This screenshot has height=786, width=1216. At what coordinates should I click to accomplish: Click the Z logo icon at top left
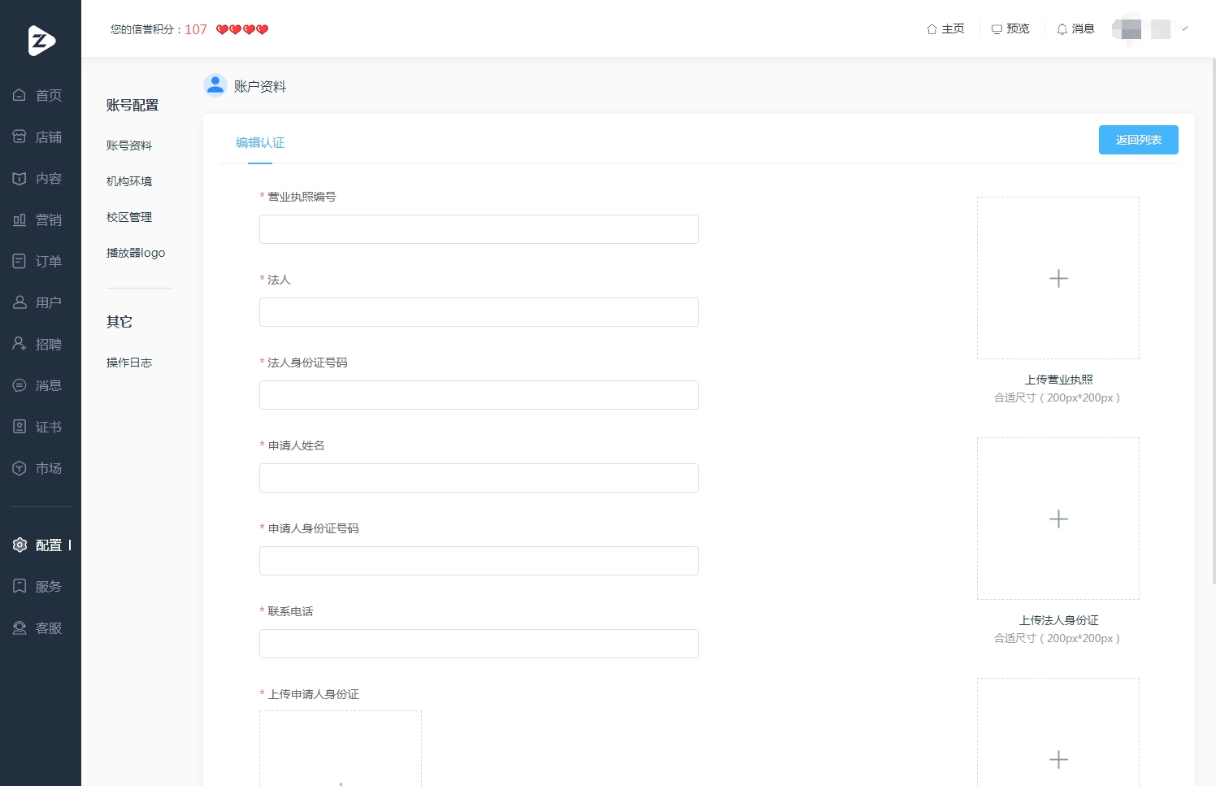(41, 40)
